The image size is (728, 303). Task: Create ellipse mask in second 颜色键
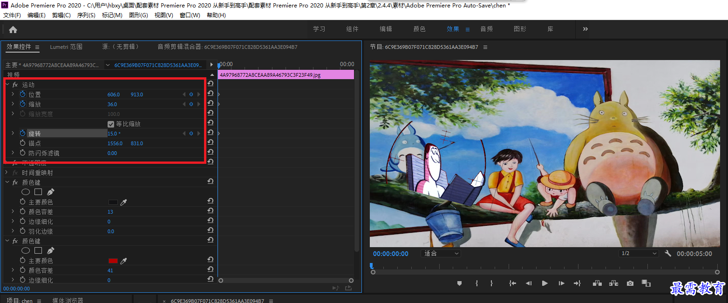click(26, 250)
